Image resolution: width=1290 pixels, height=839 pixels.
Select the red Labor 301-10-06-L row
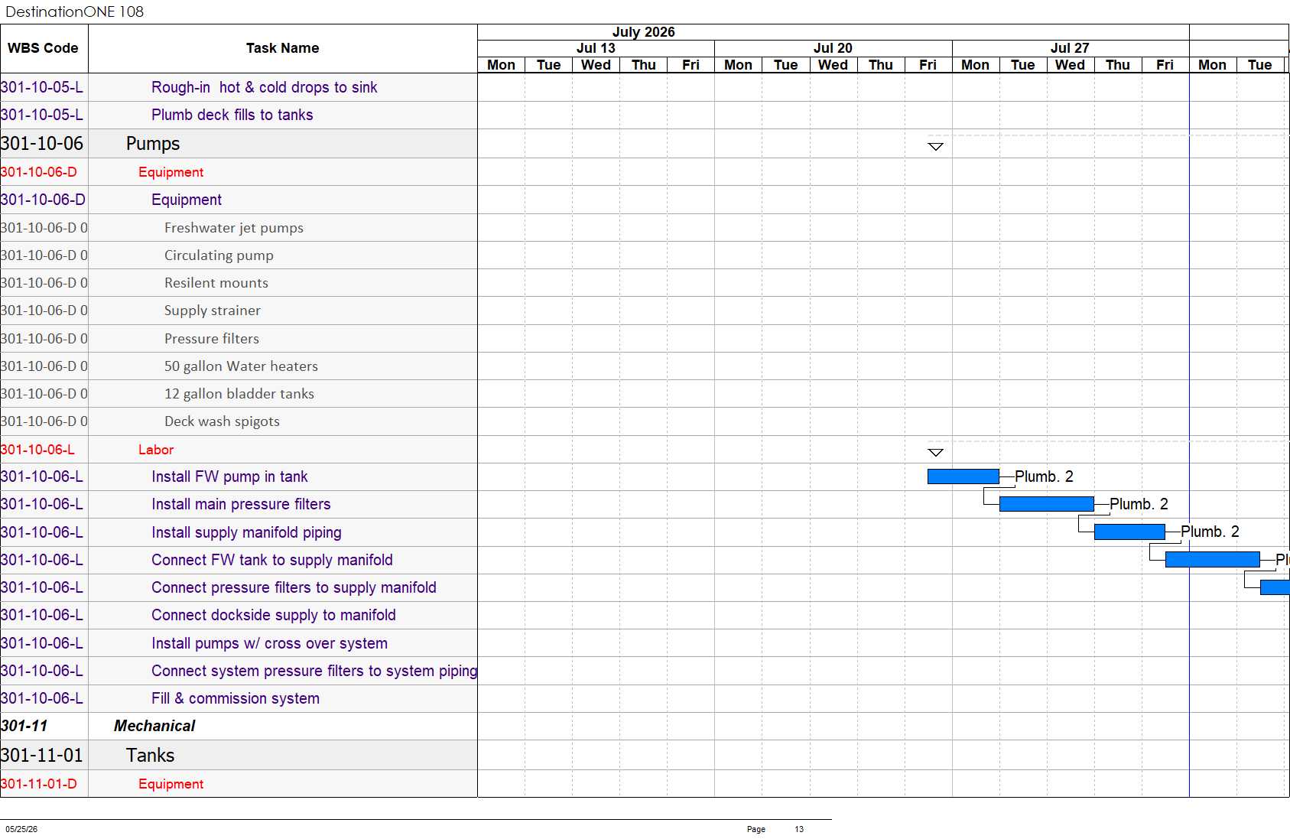pos(239,450)
